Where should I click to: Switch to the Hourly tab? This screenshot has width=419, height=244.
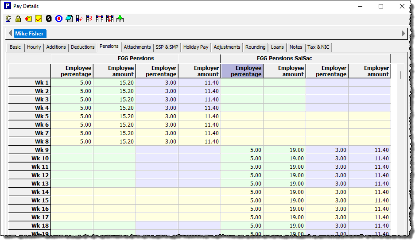pos(34,47)
